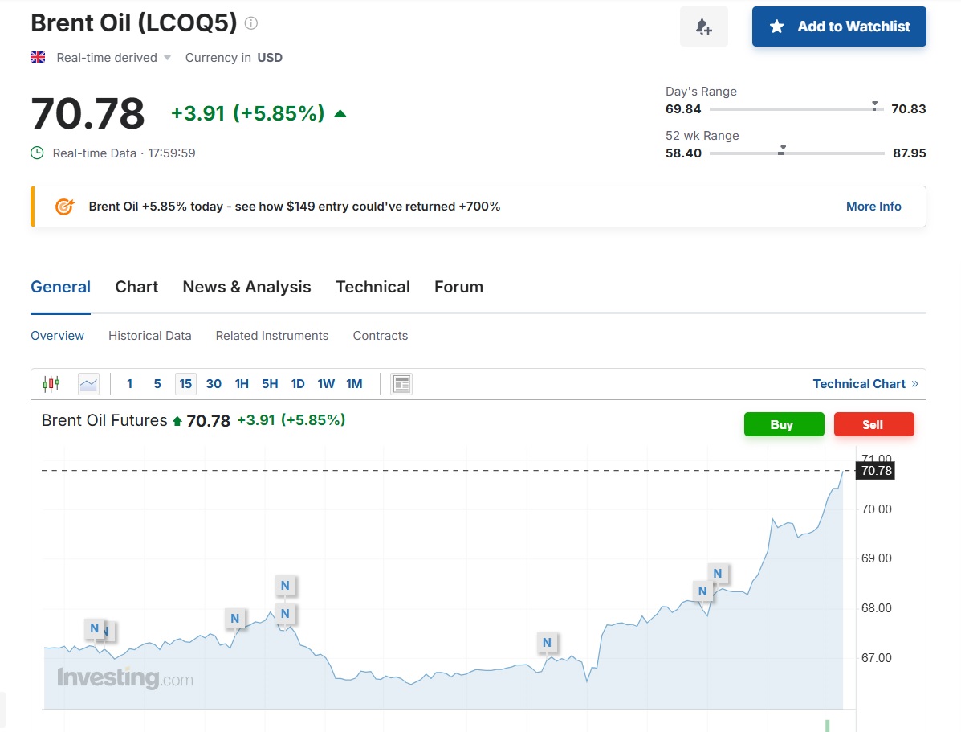The image size is (961, 732).
Task: Toggle news display icon in chart toolbar
Action: pyautogui.click(x=401, y=384)
